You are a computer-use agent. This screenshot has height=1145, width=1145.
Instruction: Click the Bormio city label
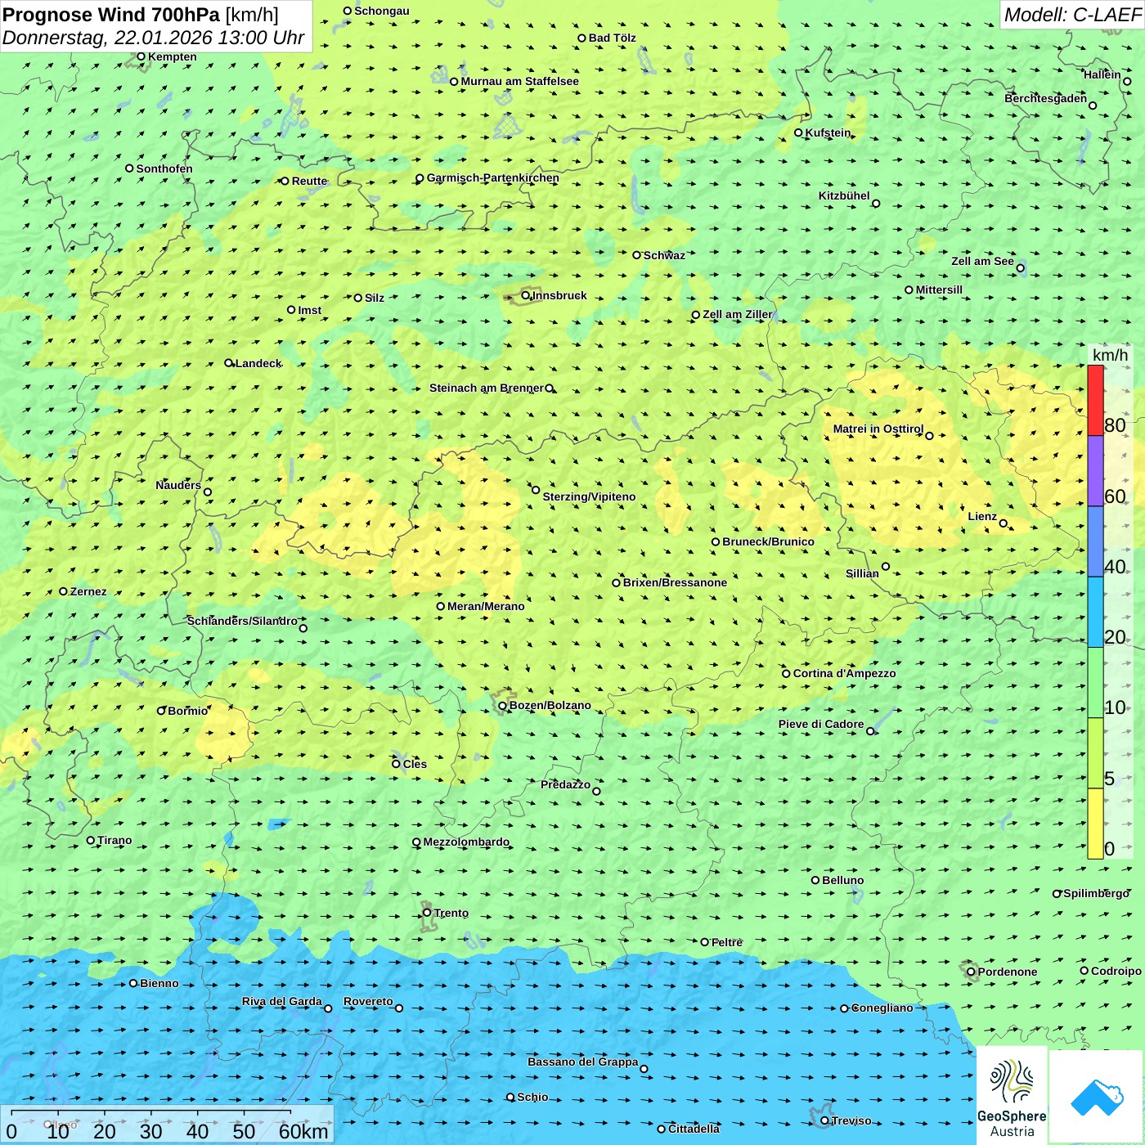(188, 711)
